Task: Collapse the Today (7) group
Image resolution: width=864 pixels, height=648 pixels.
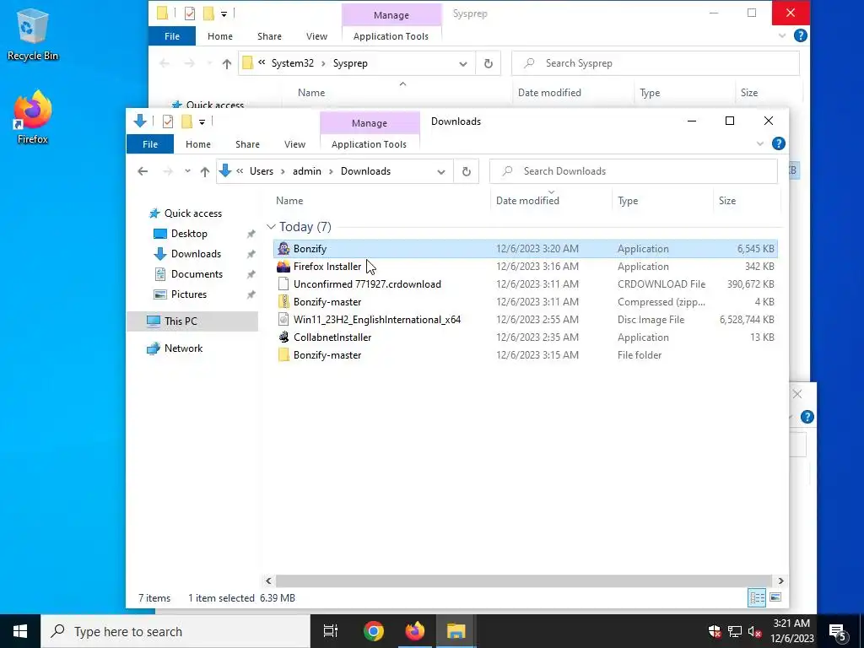Action: [271, 227]
